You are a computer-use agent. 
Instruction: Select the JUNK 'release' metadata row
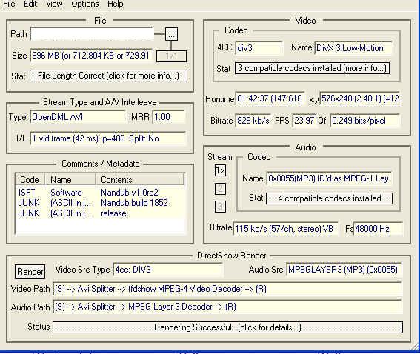click(x=101, y=213)
